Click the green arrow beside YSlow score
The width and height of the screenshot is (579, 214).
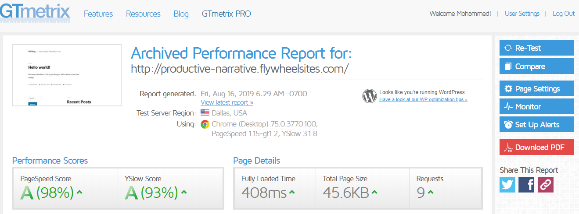(184, 192)
